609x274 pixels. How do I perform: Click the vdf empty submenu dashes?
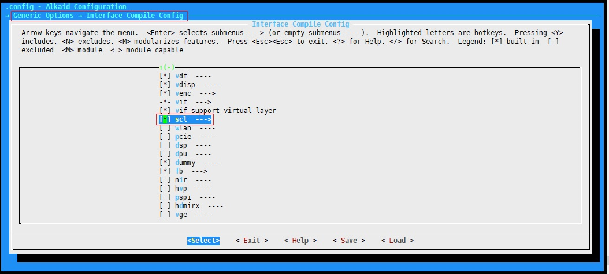203,76
